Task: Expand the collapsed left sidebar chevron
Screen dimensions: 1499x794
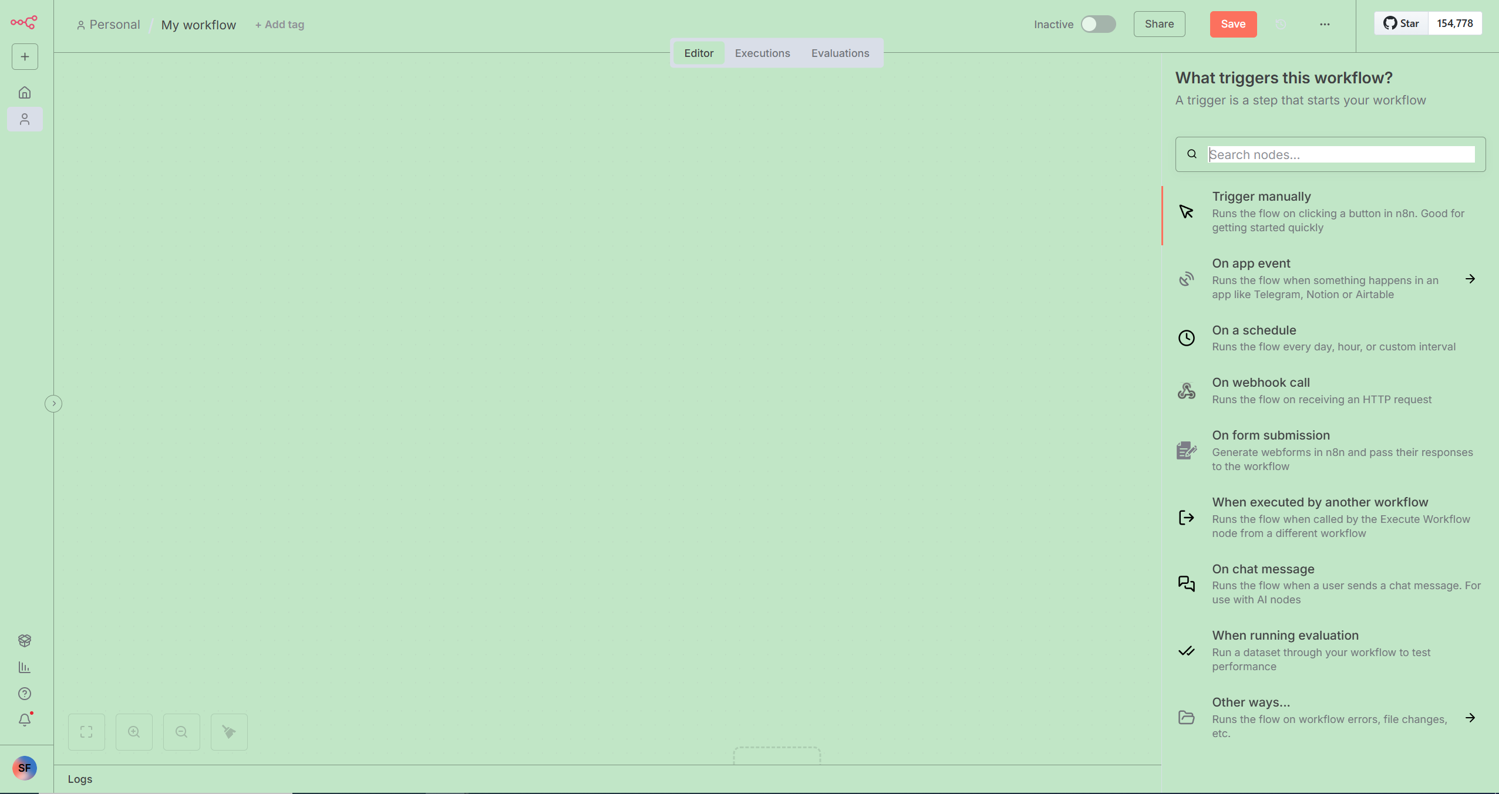Action: point(53,404)
